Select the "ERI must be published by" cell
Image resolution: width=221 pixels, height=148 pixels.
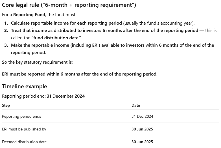click(x=24, y=129)
